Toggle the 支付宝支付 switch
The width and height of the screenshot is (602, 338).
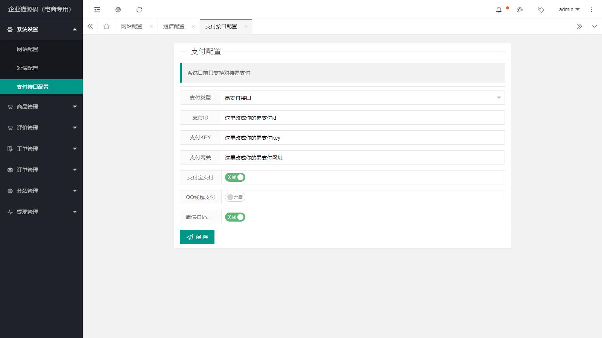point(235,177)
